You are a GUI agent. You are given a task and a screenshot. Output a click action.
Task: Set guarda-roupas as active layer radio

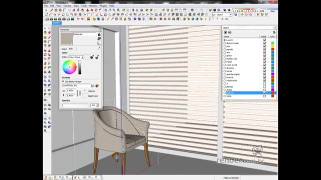[x=225, y=74]
